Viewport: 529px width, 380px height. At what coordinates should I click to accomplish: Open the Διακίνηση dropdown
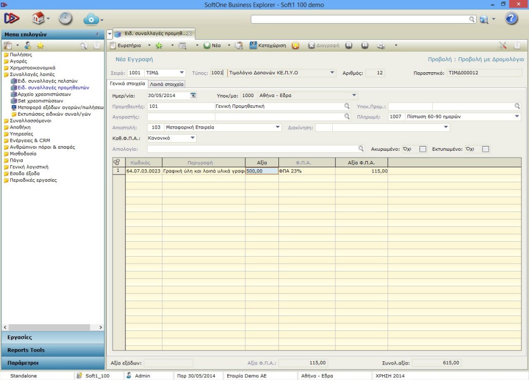coord(446,127)
